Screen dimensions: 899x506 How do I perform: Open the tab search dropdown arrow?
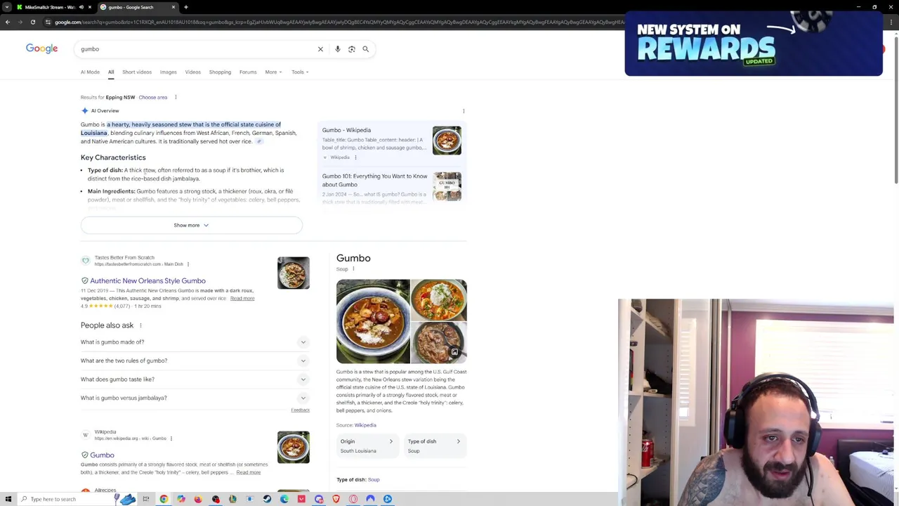pos(8,7)
